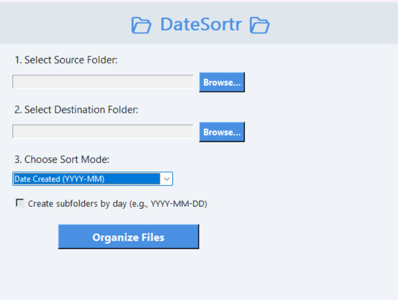Viewport: 398px width, 300px height.
Task: Click the '2. Select Destination Folder:' label
Action: pyautogui.click(x=76, y=110)
